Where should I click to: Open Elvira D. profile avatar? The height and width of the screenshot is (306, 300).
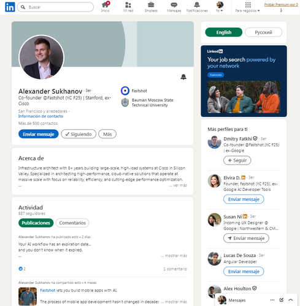coord(214,181)
